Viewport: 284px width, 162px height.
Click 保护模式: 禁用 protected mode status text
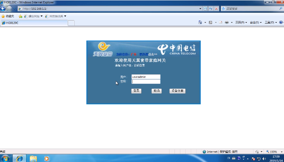[x=229, y=152]
